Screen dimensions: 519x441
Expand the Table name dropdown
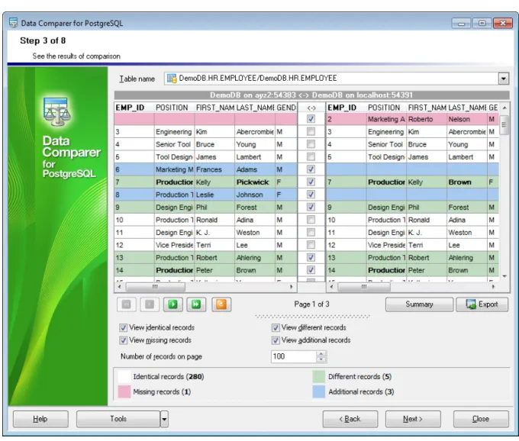coord(503,79)
